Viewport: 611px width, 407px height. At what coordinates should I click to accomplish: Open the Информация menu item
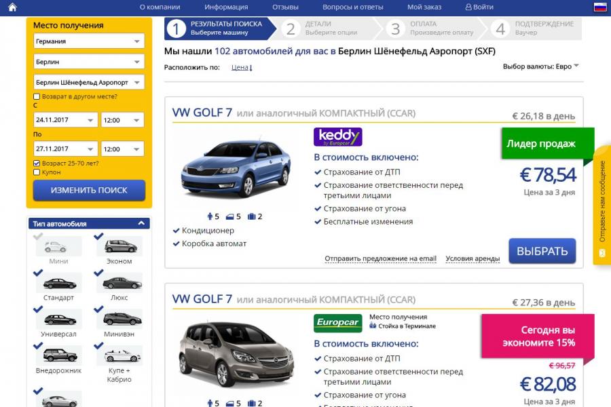click(226, 7)
